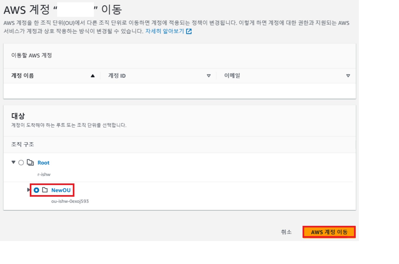Open the NewOU link
The image size is (399, 264).
(61, 190)
